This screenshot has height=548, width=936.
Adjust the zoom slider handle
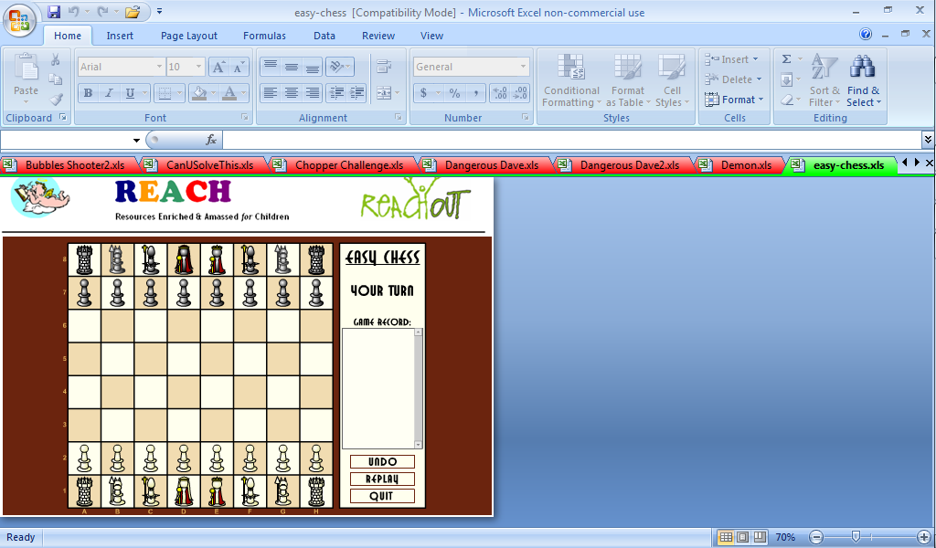coord(856,537)
